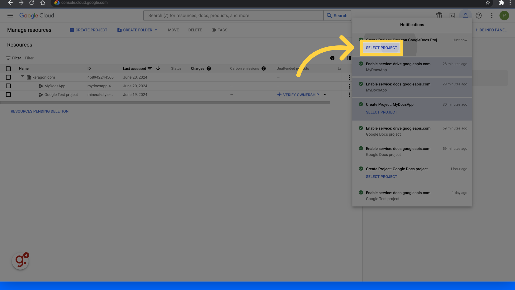Screen dimensions: 515x290
Task: Collapse the keragon.com organization tree
Action: click(x=23, y=77)
